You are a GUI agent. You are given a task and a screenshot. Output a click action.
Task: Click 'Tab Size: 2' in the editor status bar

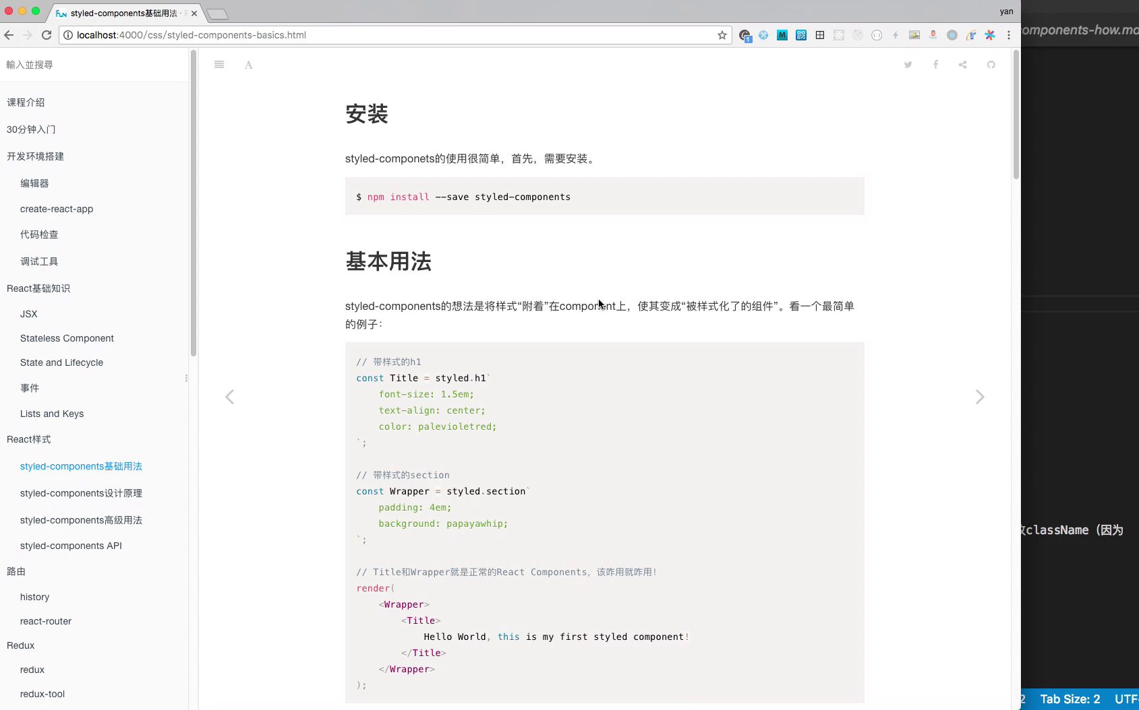1070,699
